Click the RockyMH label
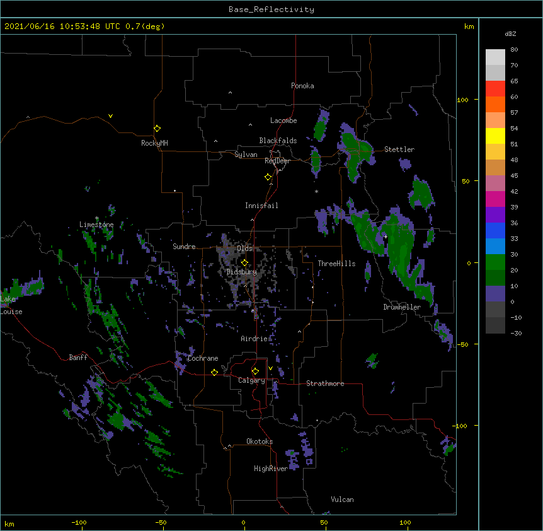Image resolution: width=543 pixels, height=531 pixels. 154,143
